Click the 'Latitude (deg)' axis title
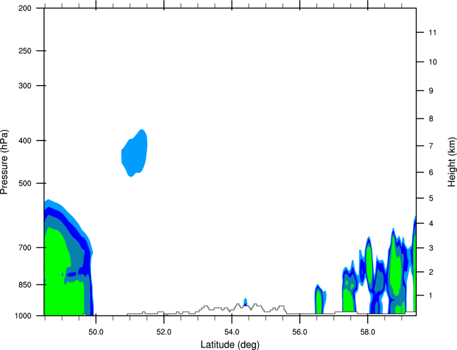This screenshot has height=350, width=457. [230, 345]
